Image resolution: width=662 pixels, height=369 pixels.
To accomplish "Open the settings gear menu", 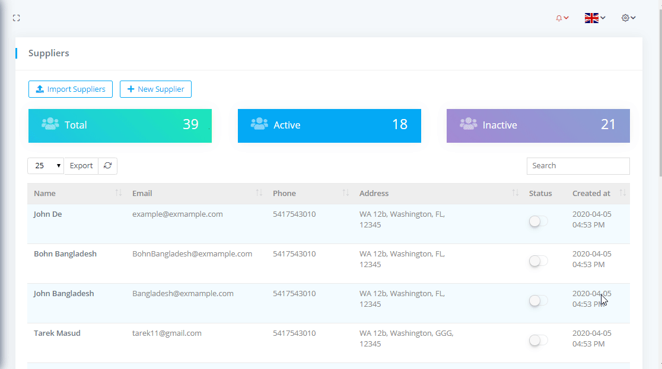I will point(628,18).
